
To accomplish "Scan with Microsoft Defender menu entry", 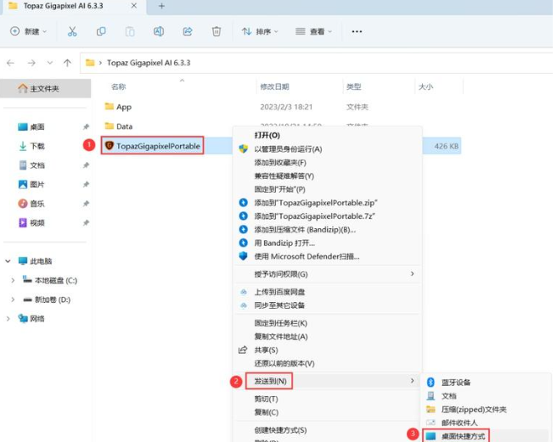I will tap(307, 256).
